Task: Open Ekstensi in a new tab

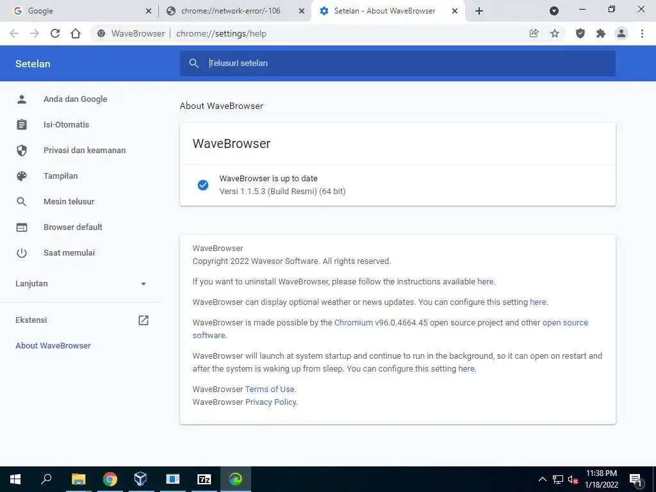Action: pyautogui.click(x=81, y=320)
